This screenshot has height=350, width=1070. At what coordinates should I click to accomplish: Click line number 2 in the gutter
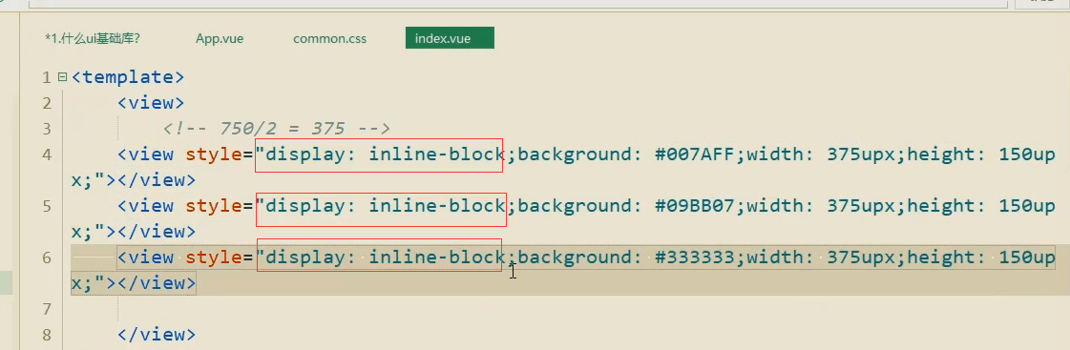47,103
